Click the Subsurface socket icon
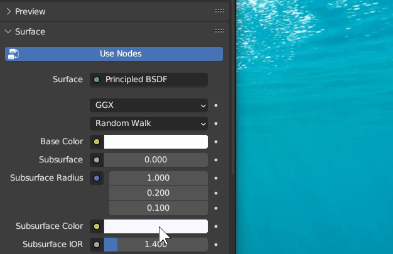This screenshot has height=254, width=393. (97, 160)
